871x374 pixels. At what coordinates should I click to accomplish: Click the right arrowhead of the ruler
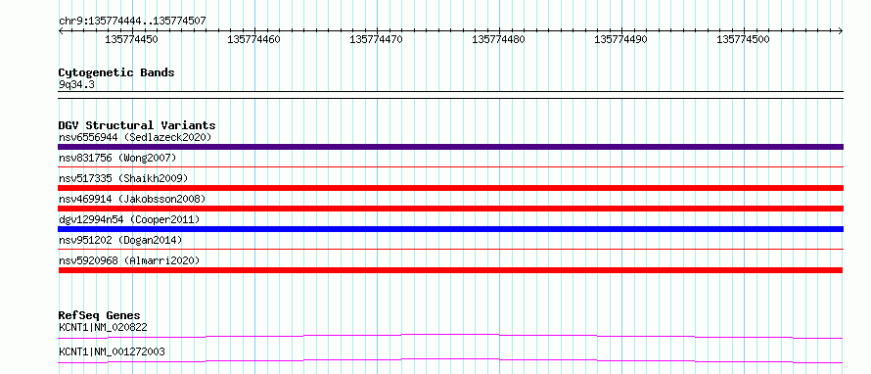[x=841, y=31]
